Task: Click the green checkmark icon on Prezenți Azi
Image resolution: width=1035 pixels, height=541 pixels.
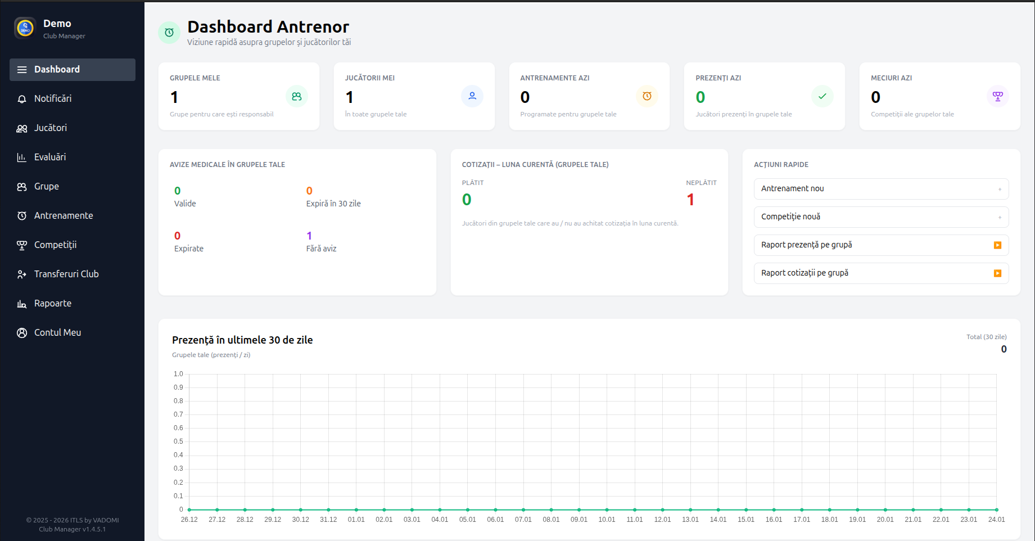Action: [822, 96]
